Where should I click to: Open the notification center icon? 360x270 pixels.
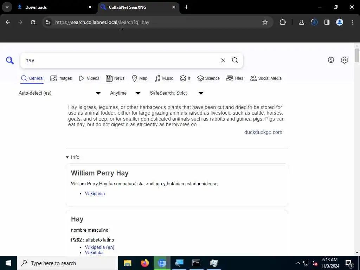349,263
